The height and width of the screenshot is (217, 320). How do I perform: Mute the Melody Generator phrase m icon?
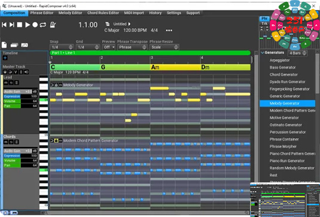click(60, 85)
